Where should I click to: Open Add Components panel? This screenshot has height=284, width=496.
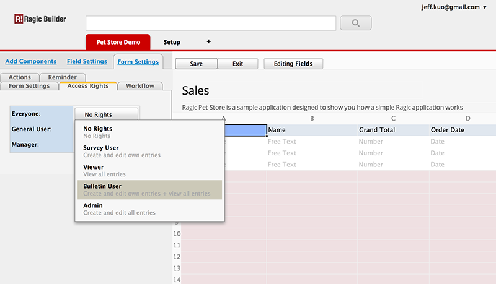[30, 61]
